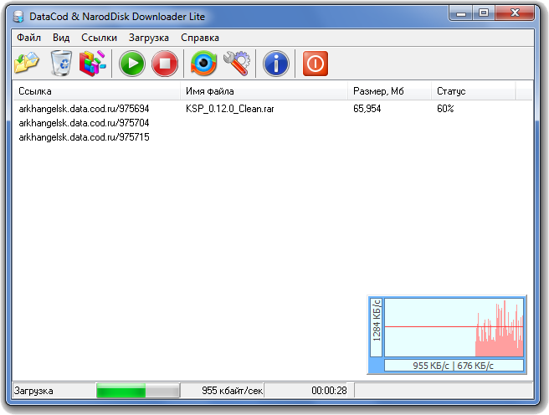Click the 60% status cell
549x415 pixels.
(445, 109)
